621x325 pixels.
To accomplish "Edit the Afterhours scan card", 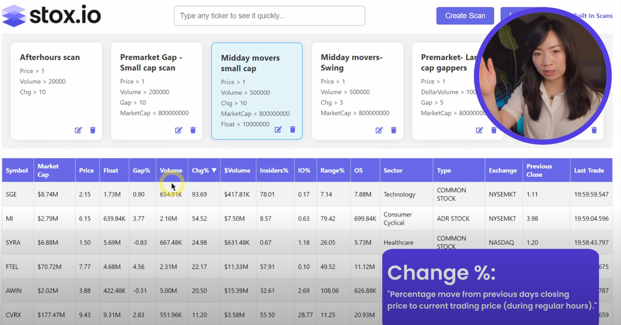I will coord(78,130).
